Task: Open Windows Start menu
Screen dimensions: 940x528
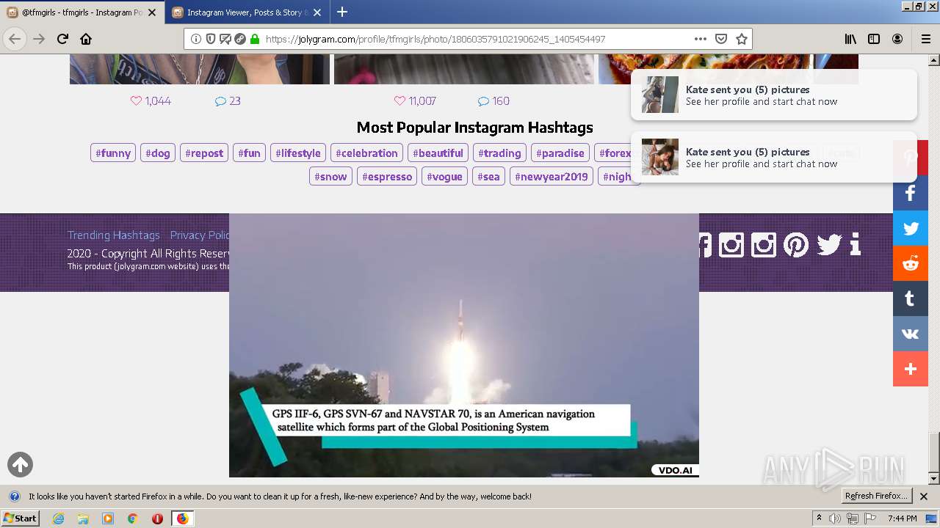Action: click(x=20, y=518)
